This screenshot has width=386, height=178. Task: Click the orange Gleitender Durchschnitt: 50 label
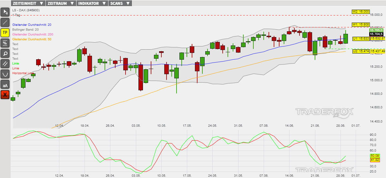pyautogui.click(x=32, y=39)
